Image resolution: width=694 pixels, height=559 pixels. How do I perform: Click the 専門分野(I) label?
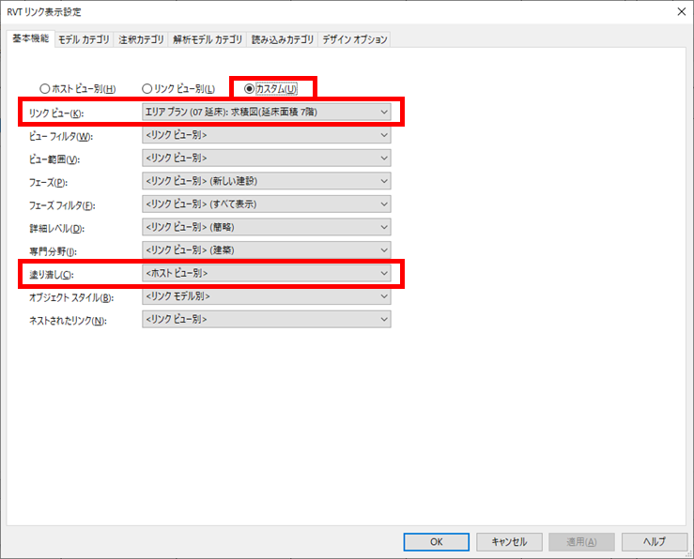(54, 252)
